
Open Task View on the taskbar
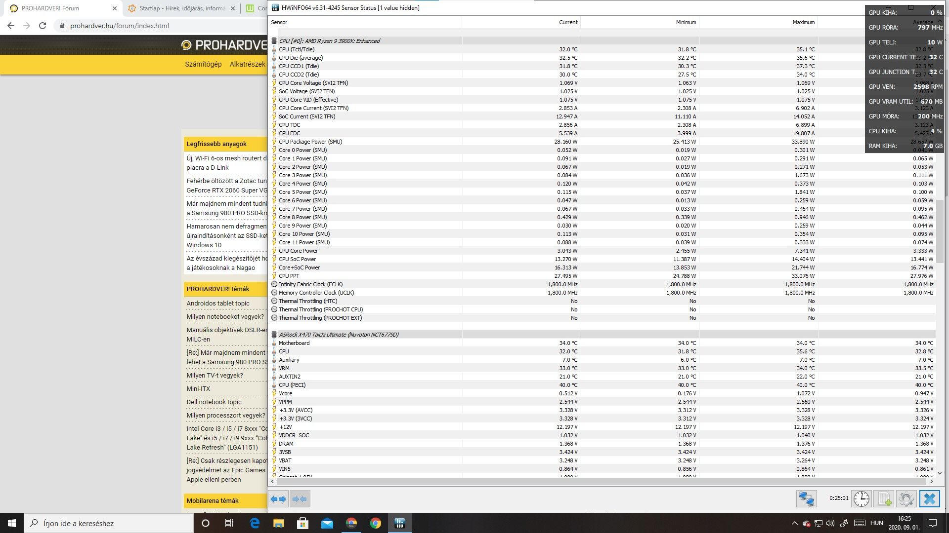click(x=229, y=523)
